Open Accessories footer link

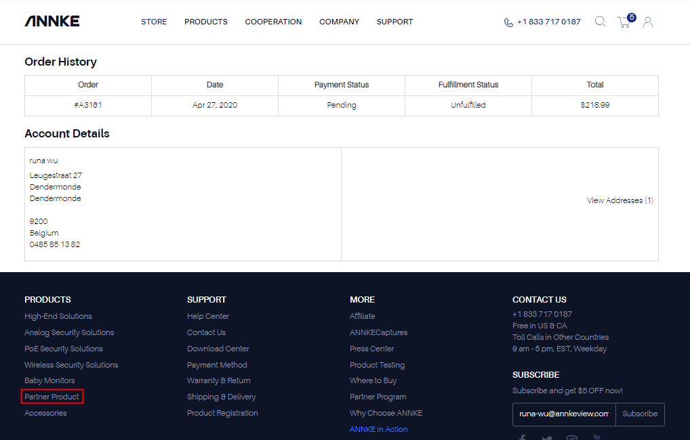(46, 413)
